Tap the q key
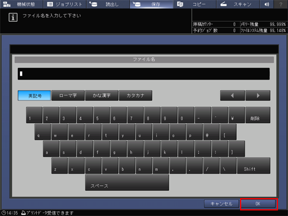This screenshot has height=216, width=288. [x=42, y=132]
